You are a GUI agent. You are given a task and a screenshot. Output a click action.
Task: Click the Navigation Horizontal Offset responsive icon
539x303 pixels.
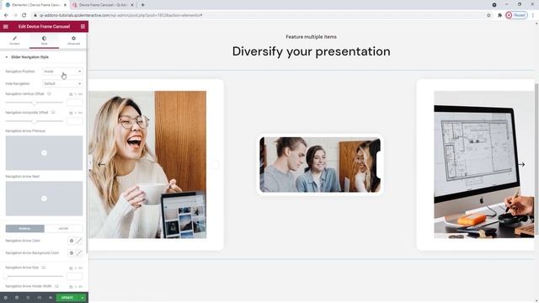point(53,112)
